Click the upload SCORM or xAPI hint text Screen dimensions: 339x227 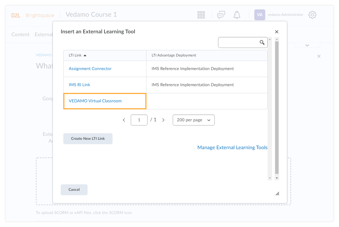coord(84,213)
